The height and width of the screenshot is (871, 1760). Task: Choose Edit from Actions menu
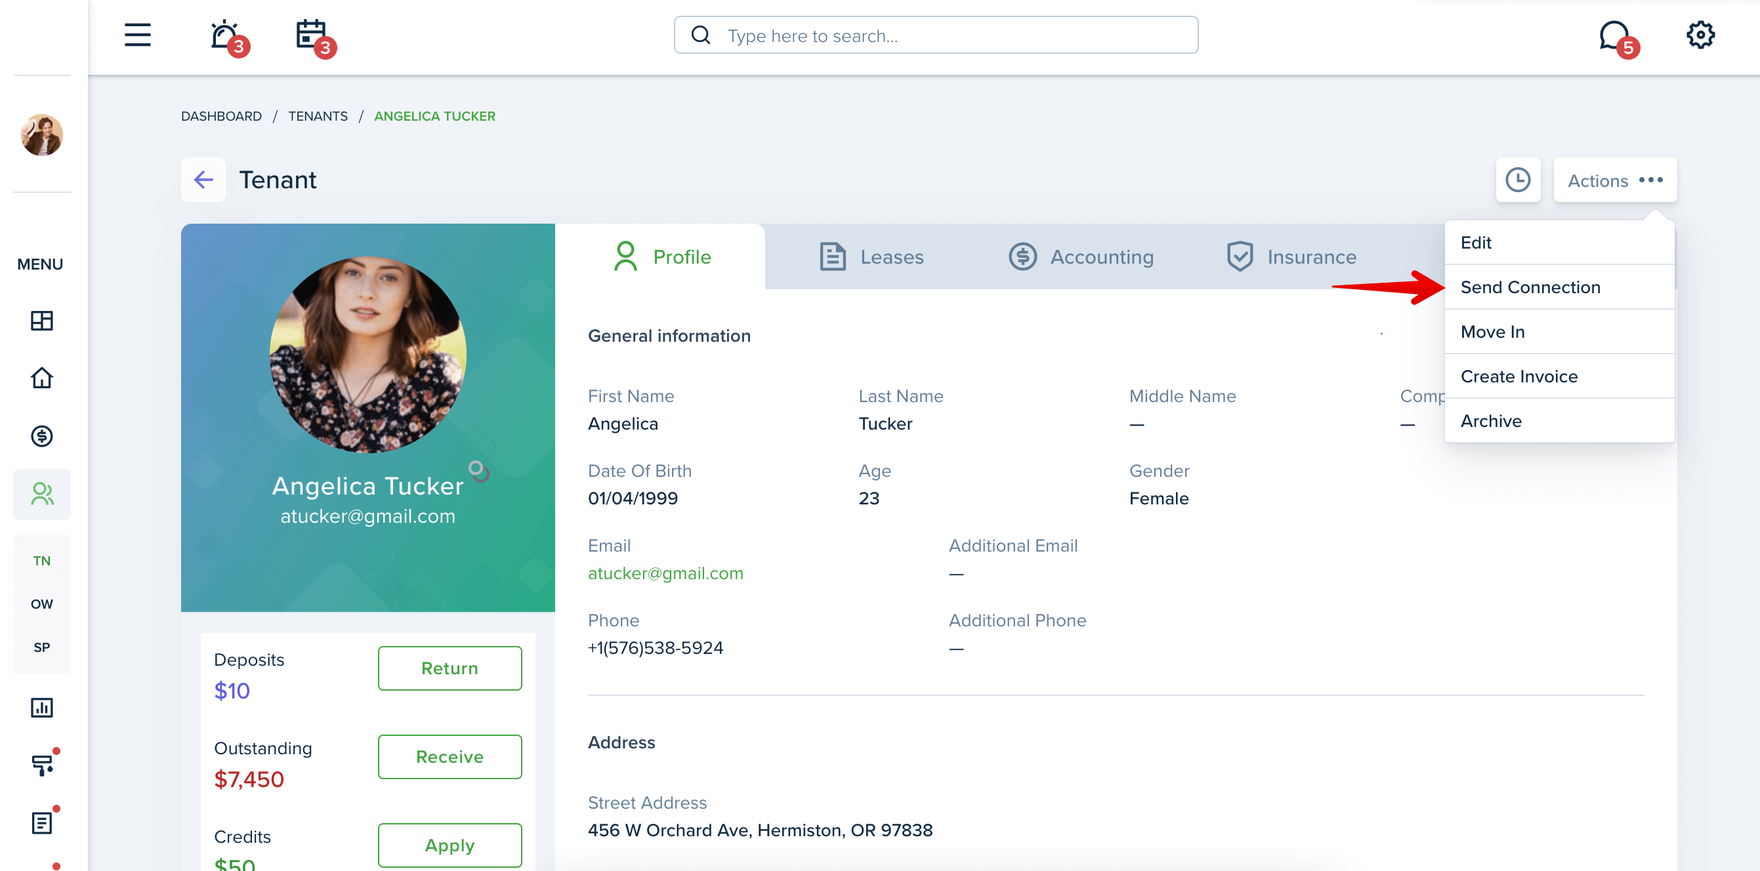coord(1559,242)
